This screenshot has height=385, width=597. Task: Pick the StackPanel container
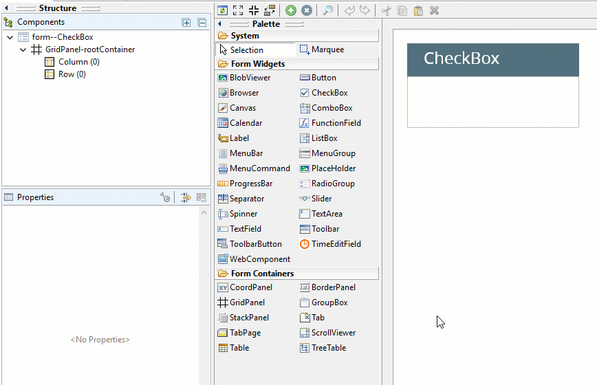[243, 318]
